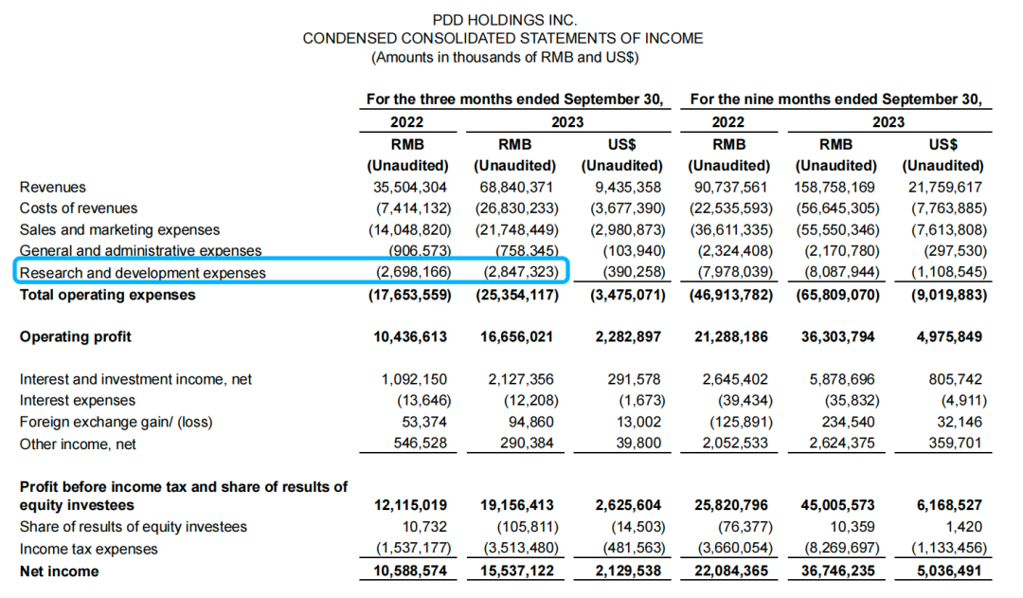This screenshot has width=1023, height=598.
Task: Click the PDD HOLDINGS INC. title
Action: (505, 20)
